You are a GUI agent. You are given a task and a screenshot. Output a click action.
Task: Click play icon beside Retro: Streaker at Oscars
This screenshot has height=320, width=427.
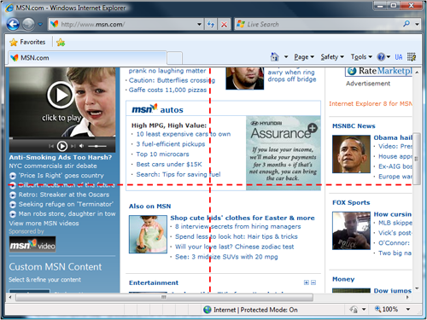13,195
